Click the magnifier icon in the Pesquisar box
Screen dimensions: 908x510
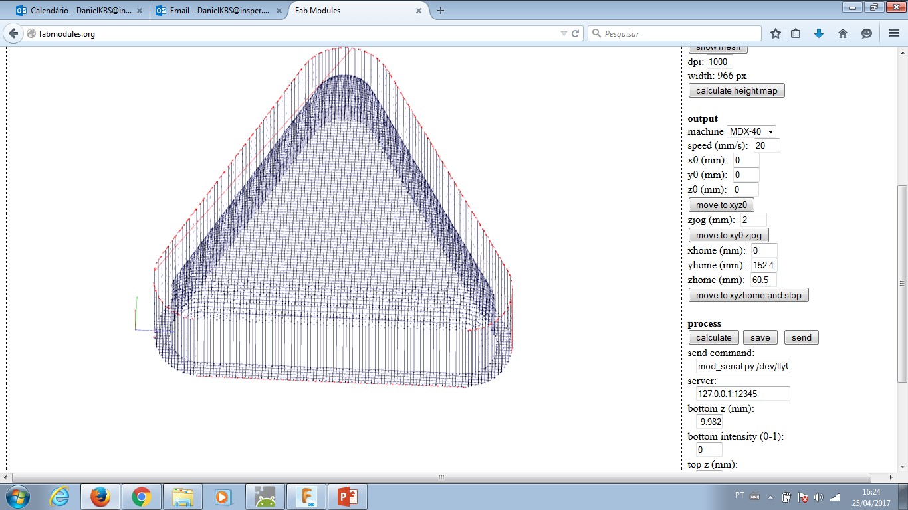click(x=596, y=33)
